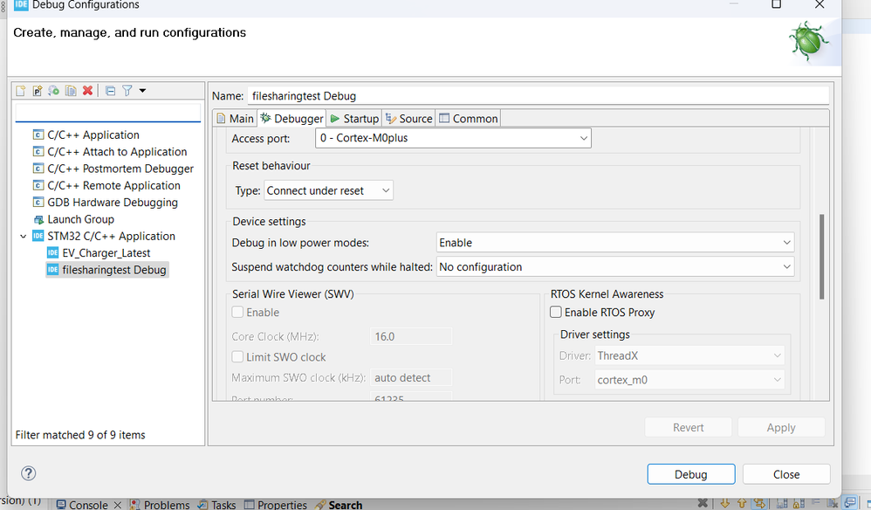Click the Export launch configuration icon
871x510 pixels.
point(54,91)
